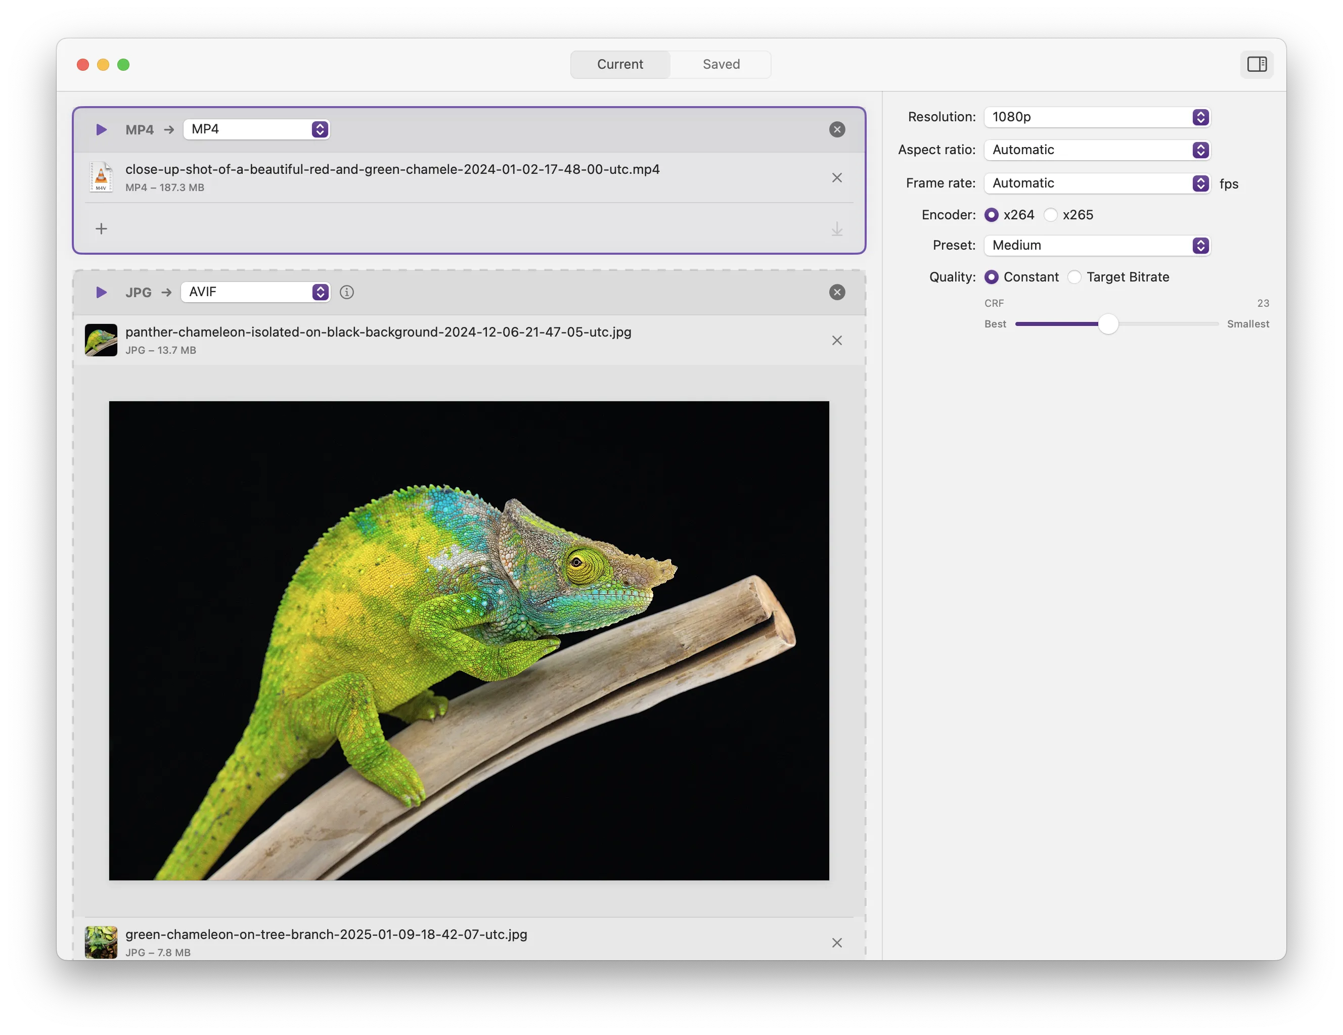The image size is (1343, 1035).
Task: Remove the panther-chameleon jpg file
Action: pos(837,341)
